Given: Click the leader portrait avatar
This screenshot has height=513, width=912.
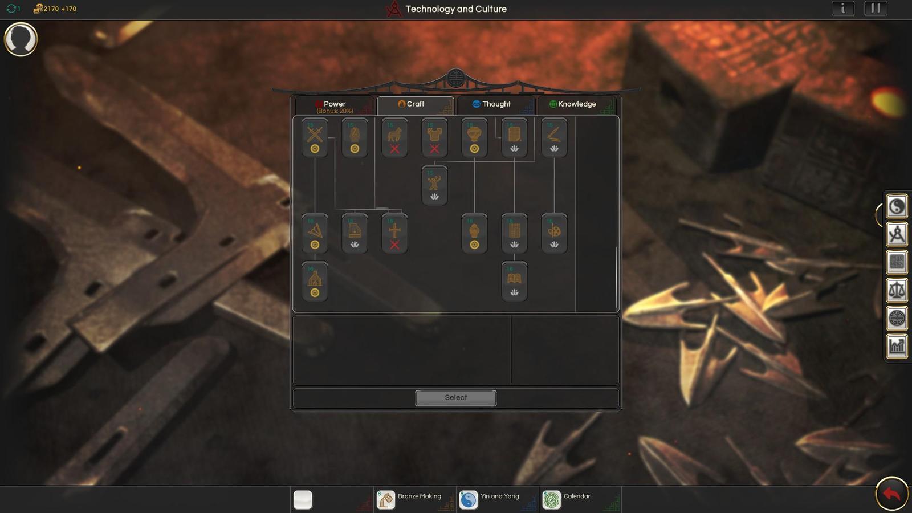Looking at the screenshot, I should pyautogui.click(x=21, y=39).
